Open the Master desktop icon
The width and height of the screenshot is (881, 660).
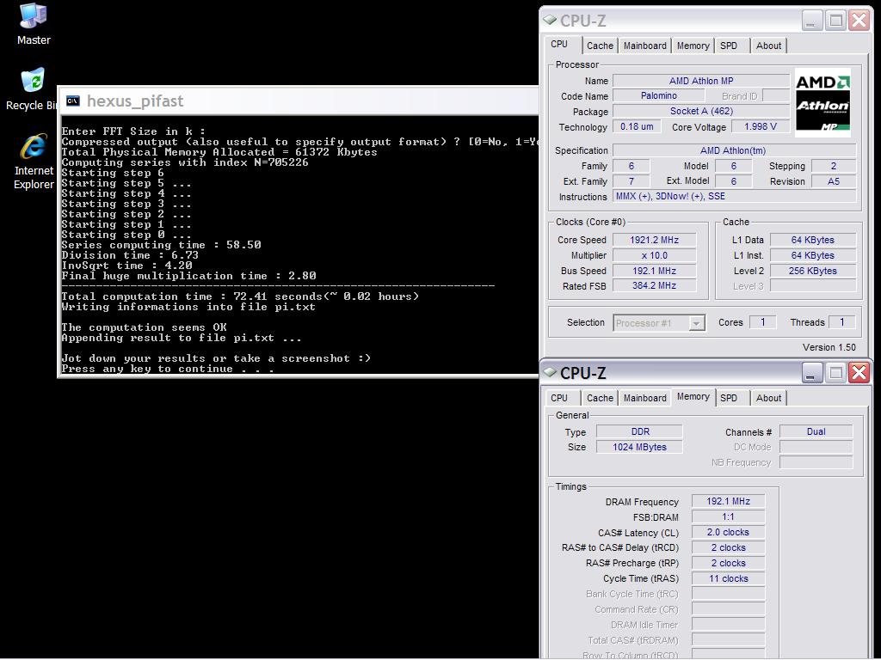[x=34, y=24]
